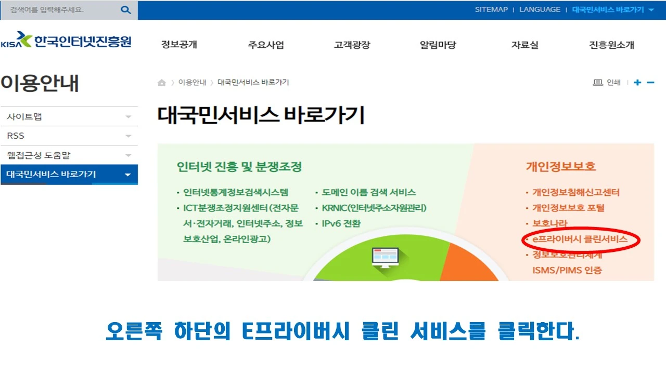This screenshot has height=374, width=666.
Task: Click the LANGUAGE link
Action: [540, 10]
